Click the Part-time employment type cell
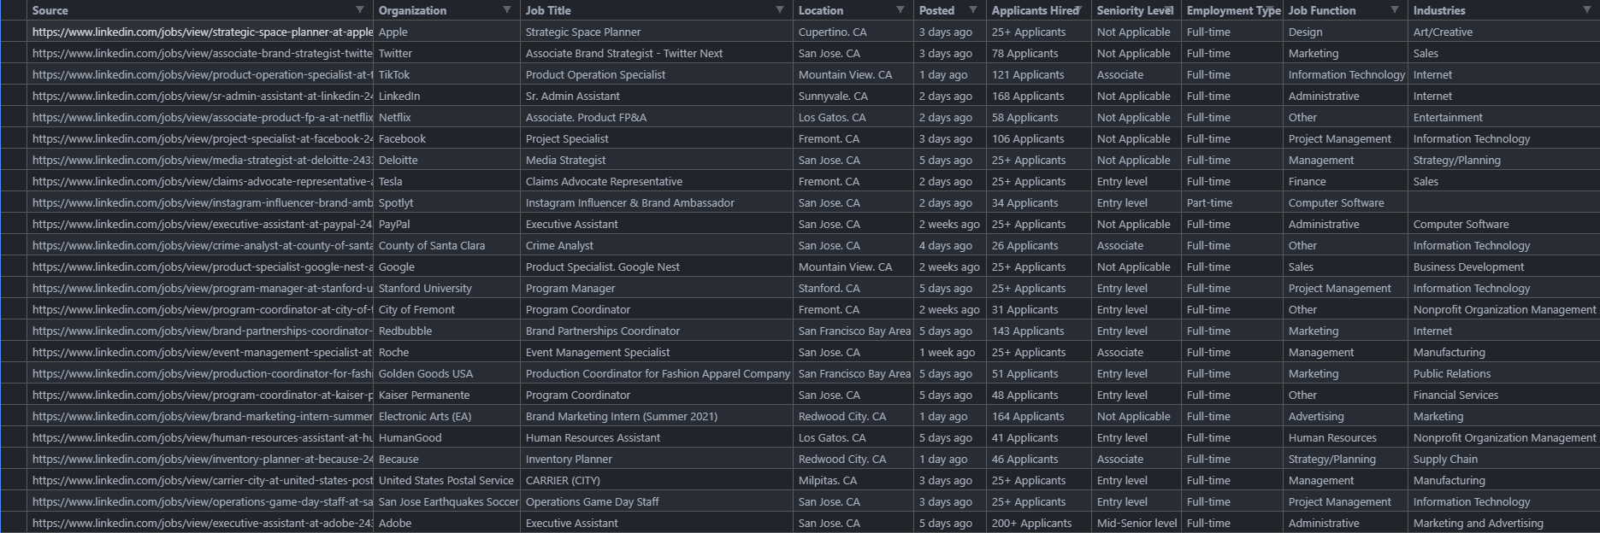Viewport: 1600px width, 533px height. (1232, 202)
